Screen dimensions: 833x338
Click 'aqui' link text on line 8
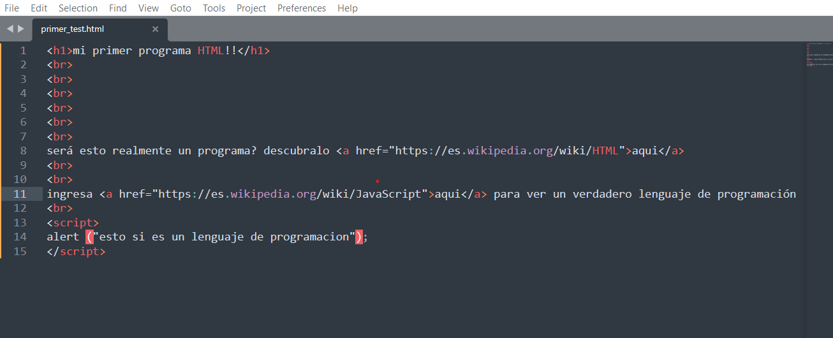pyautogui.click(x=645, y=151)
